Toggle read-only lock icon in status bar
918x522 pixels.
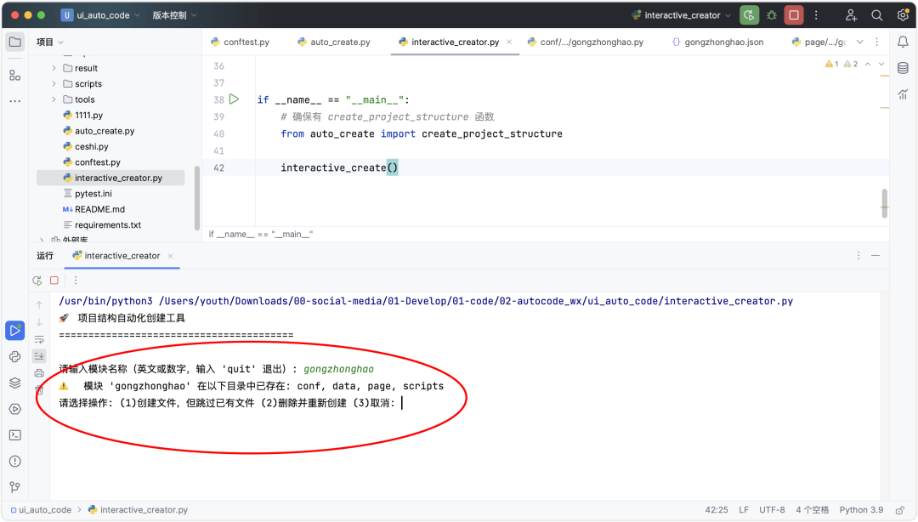[900, 510]
